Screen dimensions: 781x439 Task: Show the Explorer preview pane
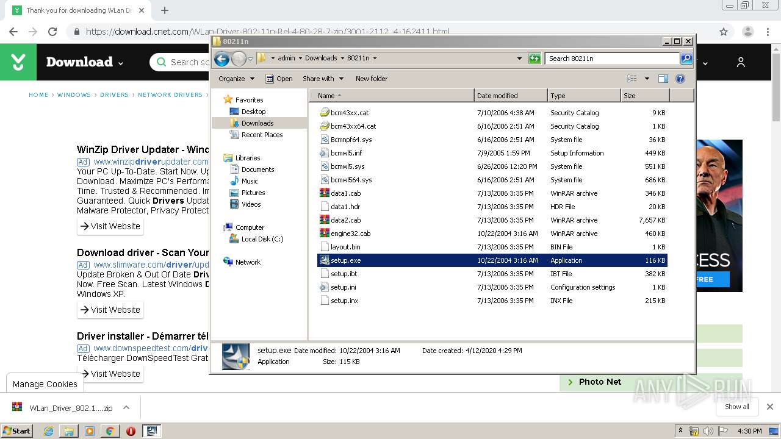663,79
